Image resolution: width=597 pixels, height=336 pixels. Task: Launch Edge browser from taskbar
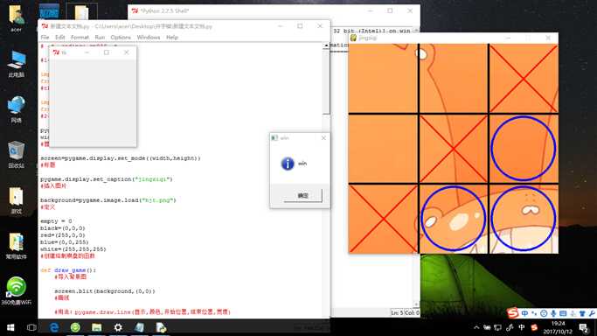point(54,327)
